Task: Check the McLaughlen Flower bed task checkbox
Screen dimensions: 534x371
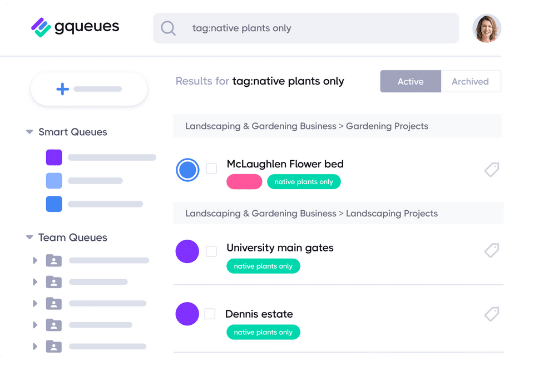Action: pos(211,169)
